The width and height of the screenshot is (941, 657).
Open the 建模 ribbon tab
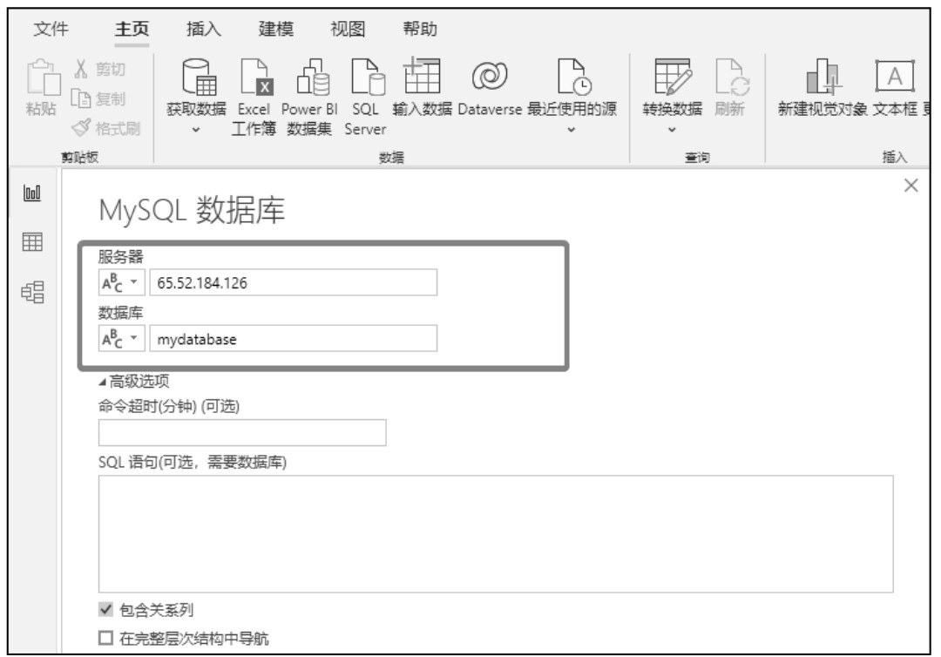point(276,29)
